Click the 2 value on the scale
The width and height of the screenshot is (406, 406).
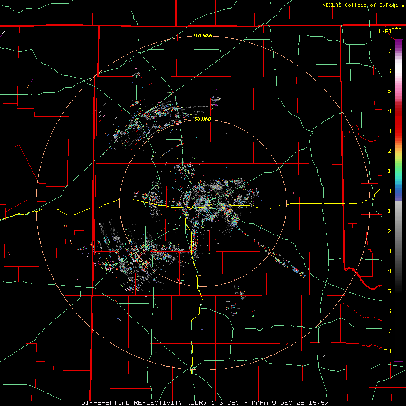(389, 151)
